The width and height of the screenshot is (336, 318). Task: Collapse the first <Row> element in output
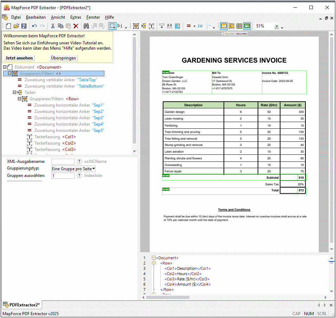[154, 263]
